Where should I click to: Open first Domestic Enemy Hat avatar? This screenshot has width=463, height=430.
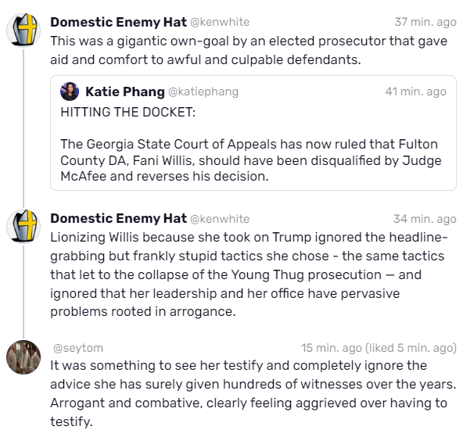coord(23,30)
